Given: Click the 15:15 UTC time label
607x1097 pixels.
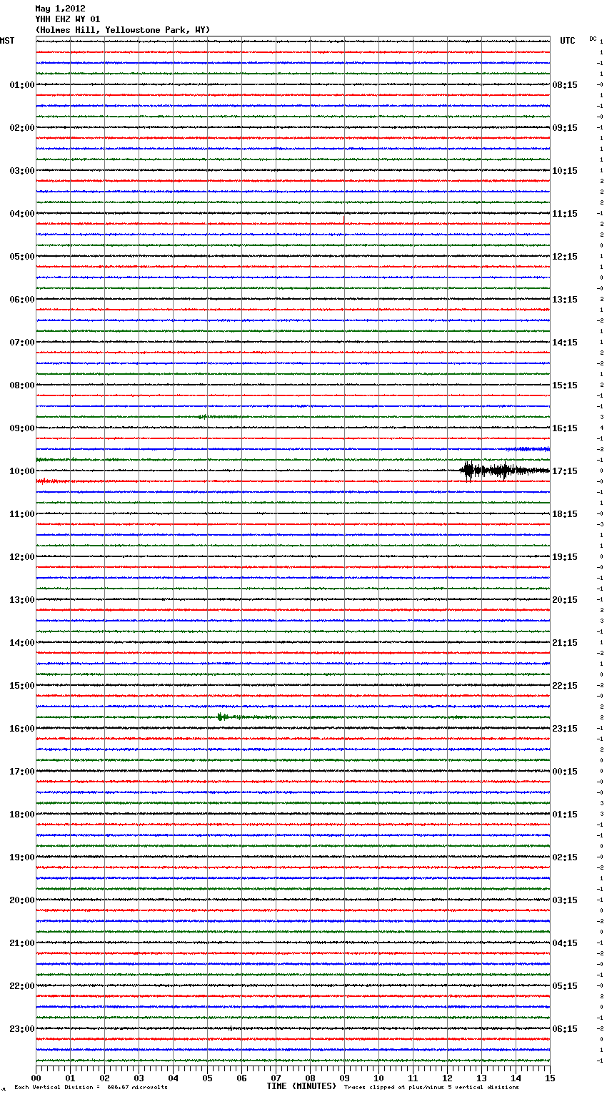Looking at the screenshot, I should [x=565, y=385].
